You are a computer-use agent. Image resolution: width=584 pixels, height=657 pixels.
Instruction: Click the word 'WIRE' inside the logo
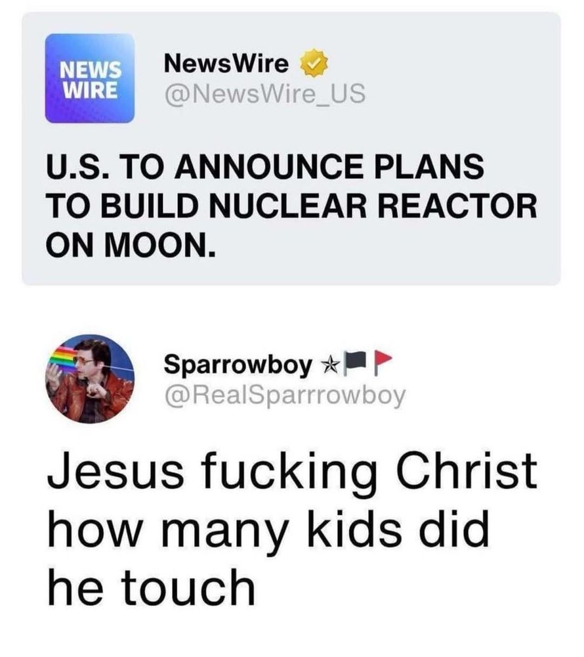(x=89, y=89)
